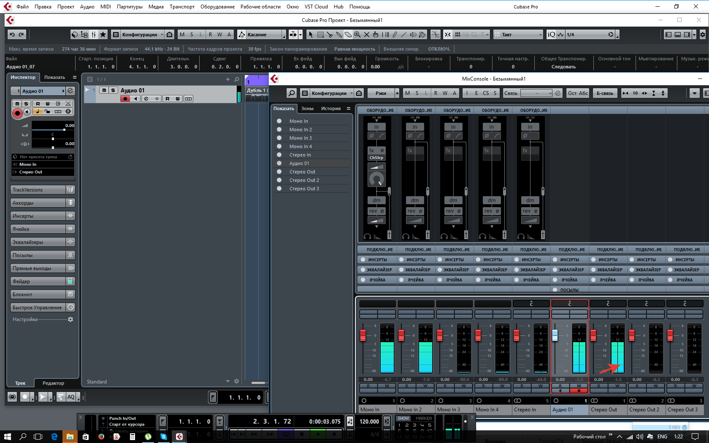
Task: Select the Erase tool
Action: pyautogui.click(x=348, y=35)
